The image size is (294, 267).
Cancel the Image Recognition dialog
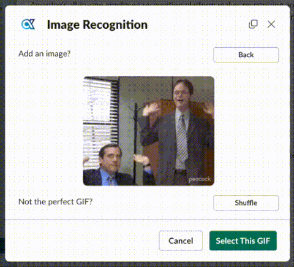pyautogui.click(x=181, y=241)
